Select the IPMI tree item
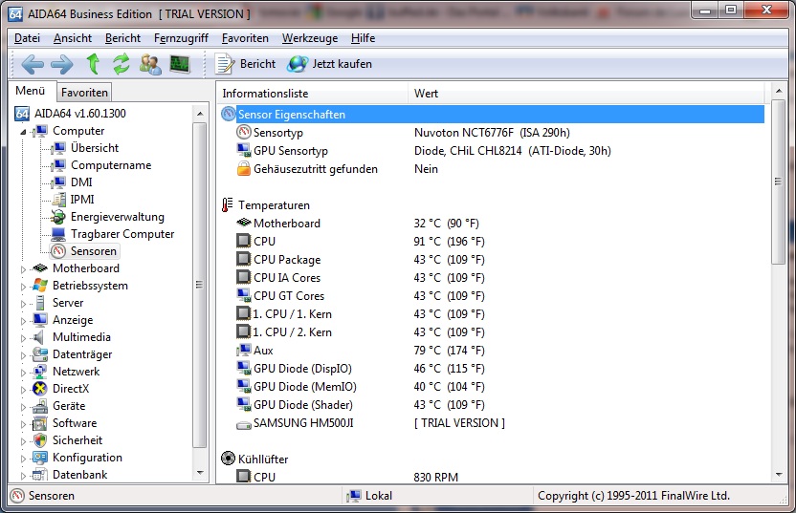Image resolution: width=796 pixels, height=513 pixels. point(82,200)
